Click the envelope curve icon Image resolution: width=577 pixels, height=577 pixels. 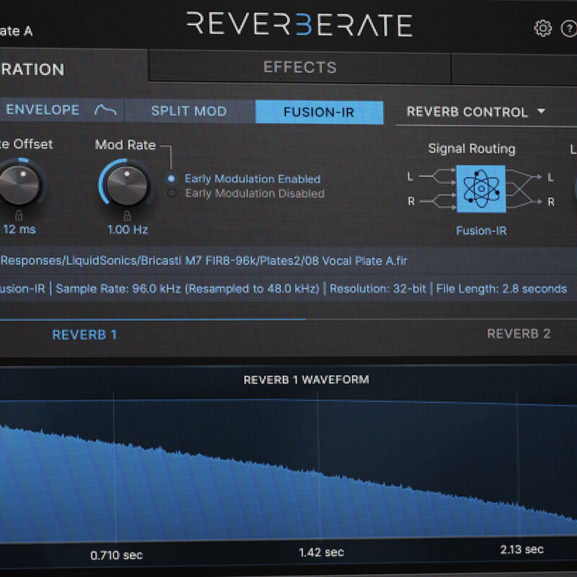tap(105, 110)
